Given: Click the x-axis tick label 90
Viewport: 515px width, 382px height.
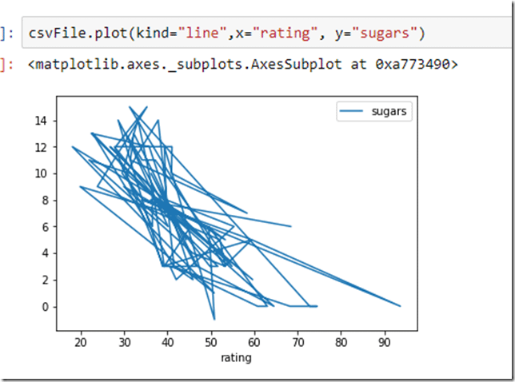Looking at the screenshot, I should point(385,343).
